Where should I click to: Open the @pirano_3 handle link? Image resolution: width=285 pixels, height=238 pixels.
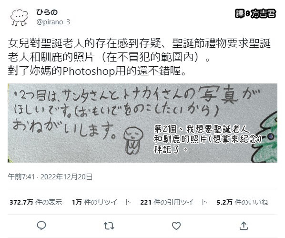(53, 22)
